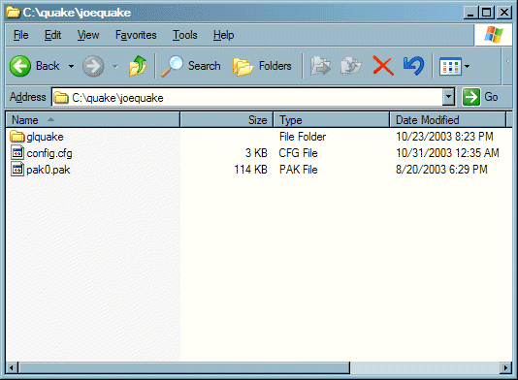Click the horizontal scrollbar left arrow
Viewport: 518px width, 380px height.
click(x=12, y=367)
